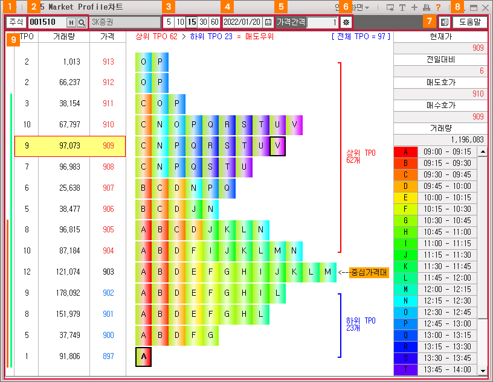Select the highlighted price 909 row

point(70,146)
